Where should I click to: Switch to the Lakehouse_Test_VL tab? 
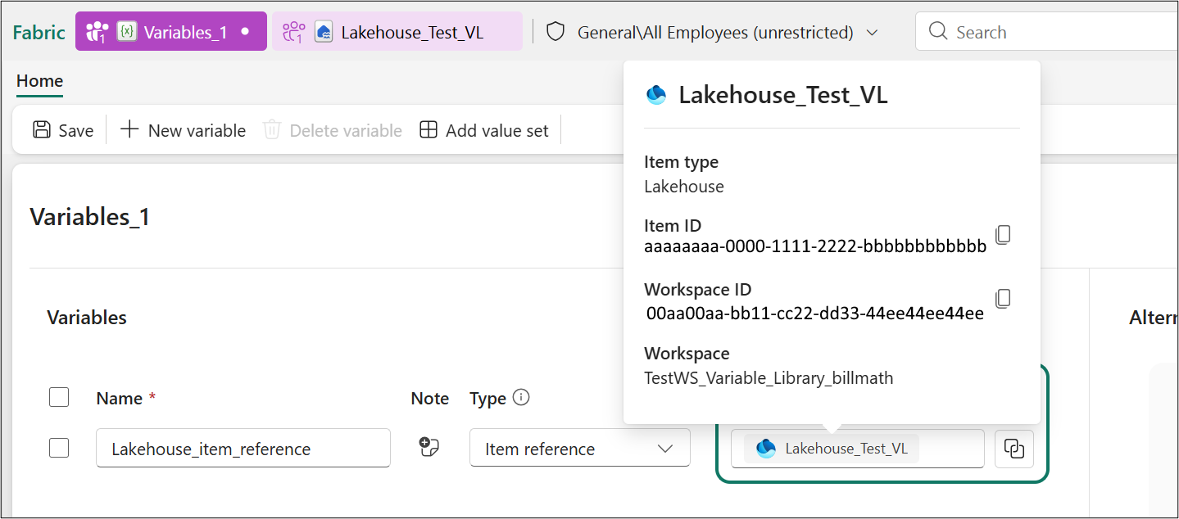click(397, 32)
